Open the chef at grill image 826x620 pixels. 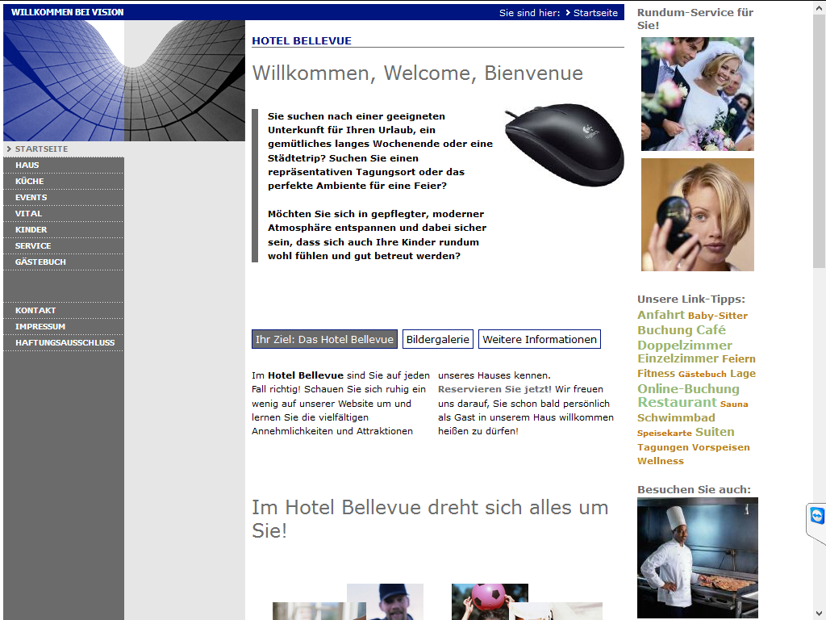[x=698, y=558]
